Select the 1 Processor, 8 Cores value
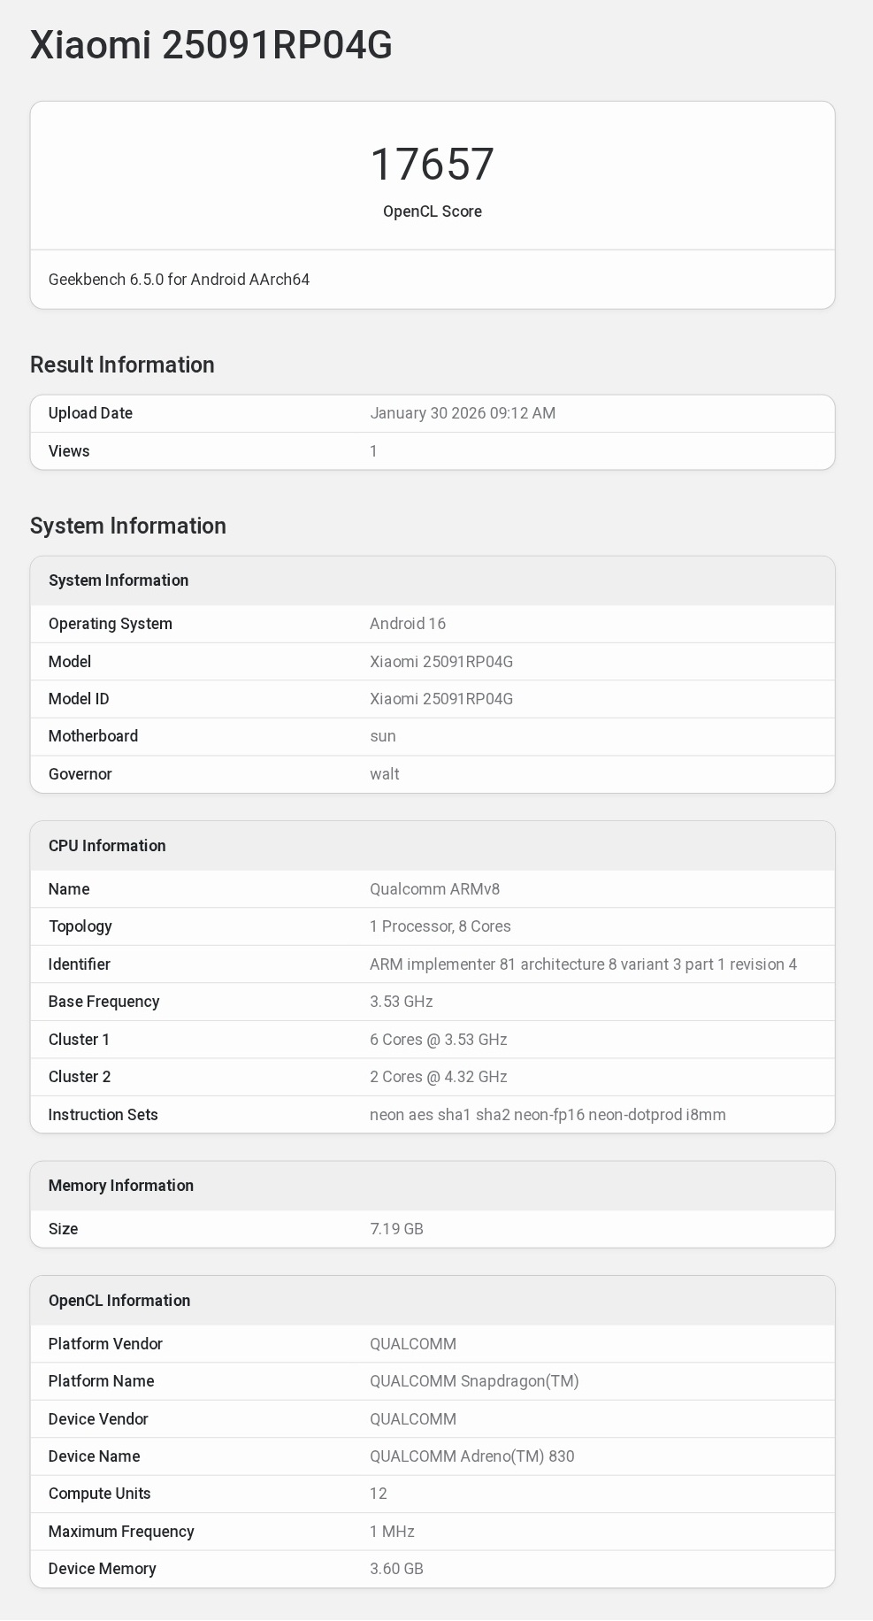Viewport: 873px width, 1621px height. pos(440,926)
